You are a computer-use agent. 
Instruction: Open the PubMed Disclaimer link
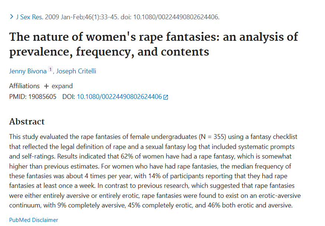pyautogui.click(x=34, y=220)
